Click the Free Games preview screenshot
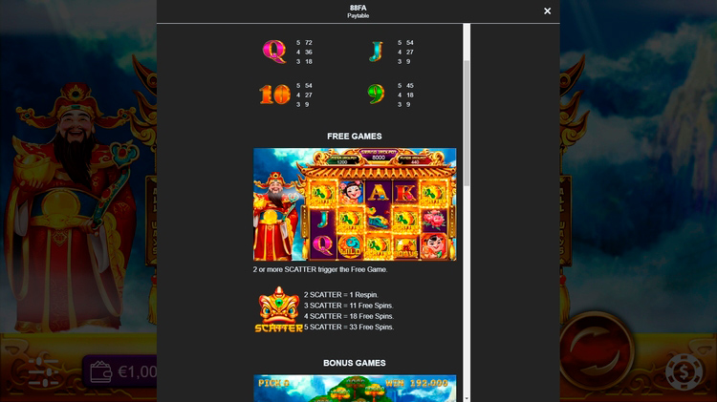Screen dimensions: 717x402 pos(354,204)
